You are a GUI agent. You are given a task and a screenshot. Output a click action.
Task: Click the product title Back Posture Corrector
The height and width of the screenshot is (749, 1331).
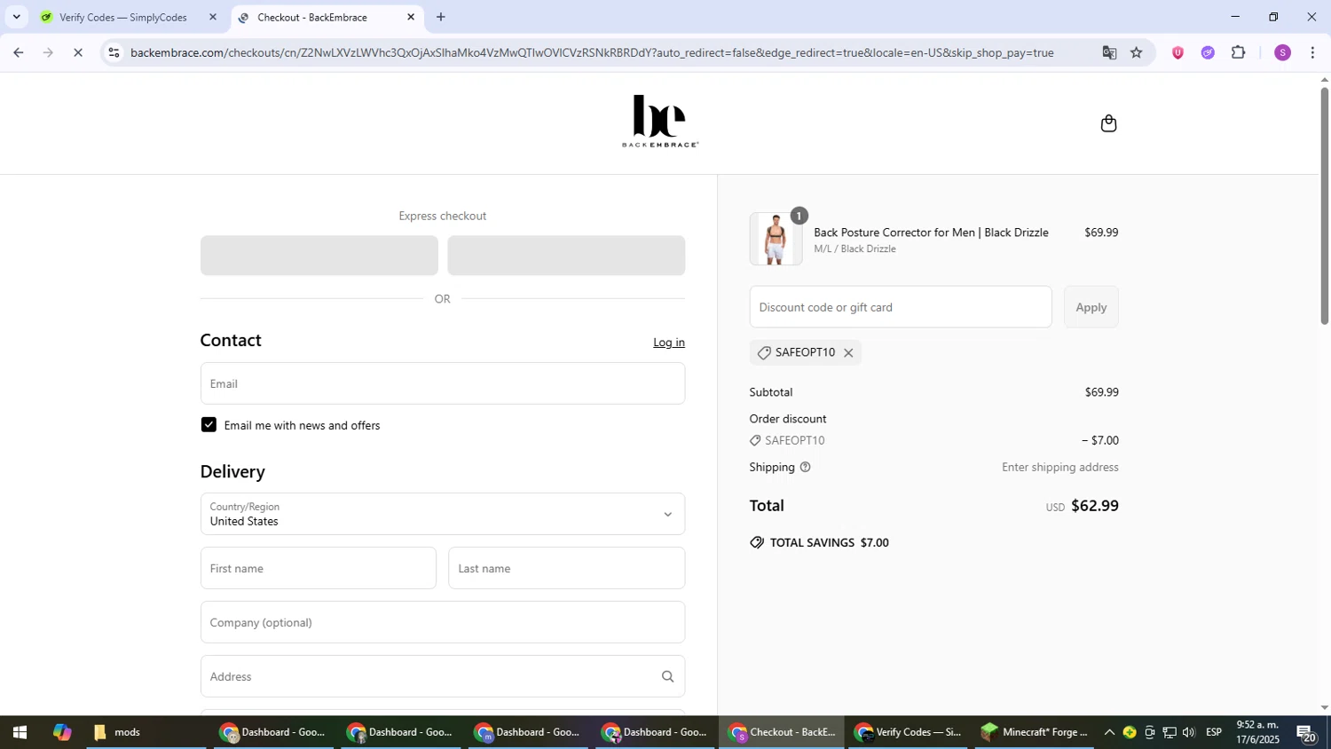pyautogui.click(x=931, y=233)
